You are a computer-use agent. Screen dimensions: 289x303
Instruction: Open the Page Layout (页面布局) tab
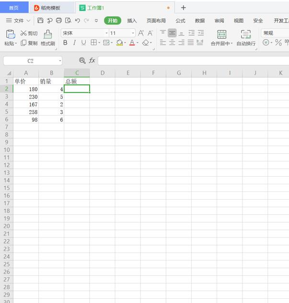(x=156, y=21)
